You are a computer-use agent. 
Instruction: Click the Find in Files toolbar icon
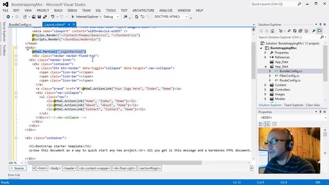pyautogui.click(x=125, y=16)
